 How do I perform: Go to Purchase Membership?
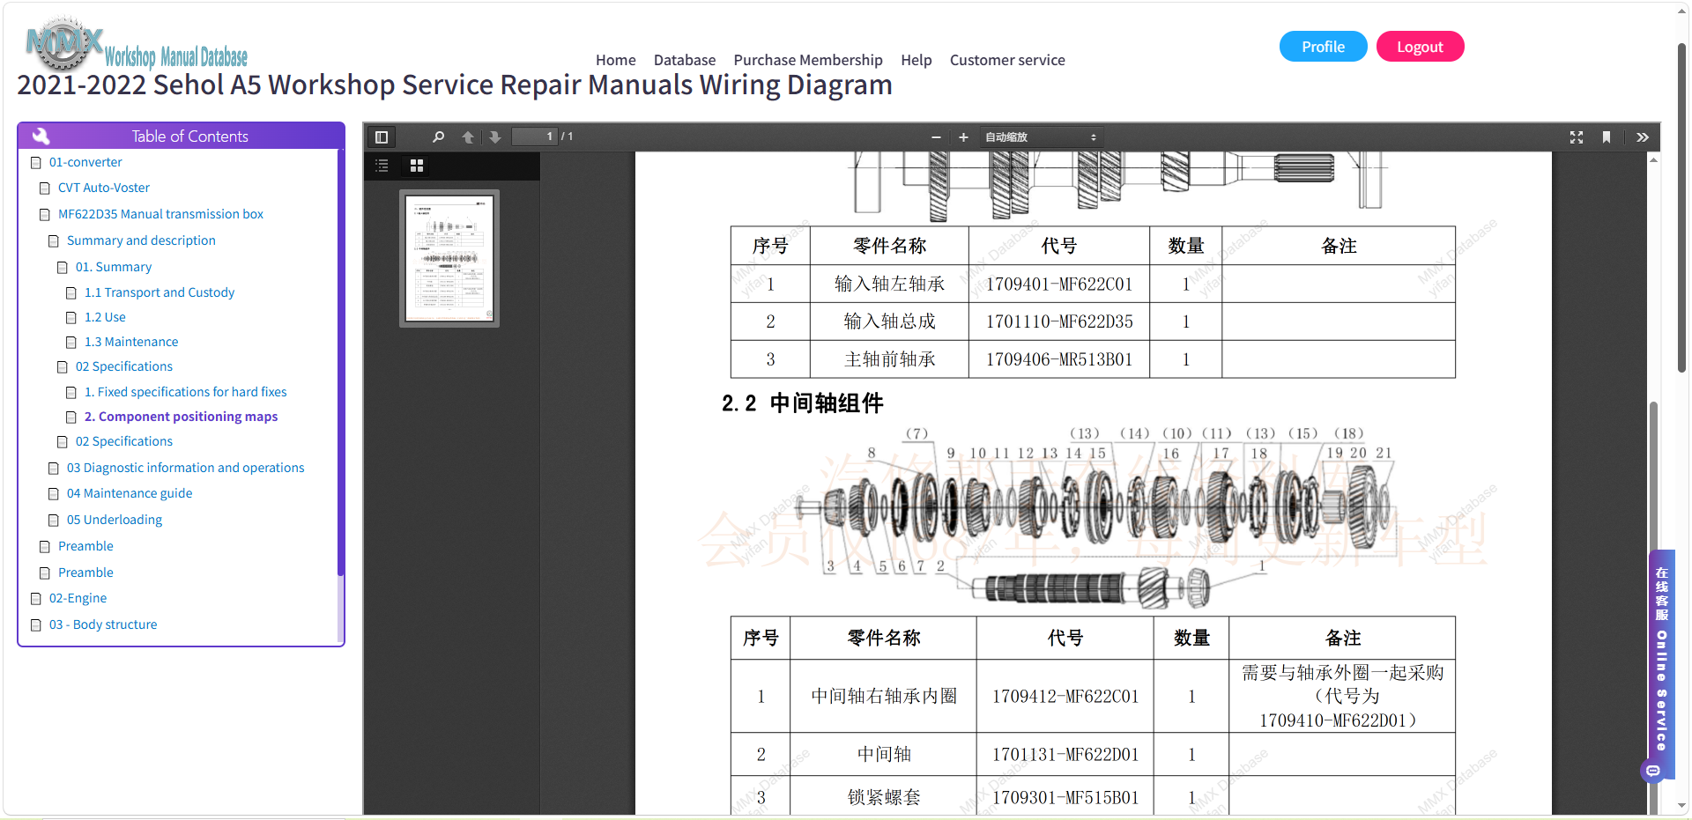point(808,60)
